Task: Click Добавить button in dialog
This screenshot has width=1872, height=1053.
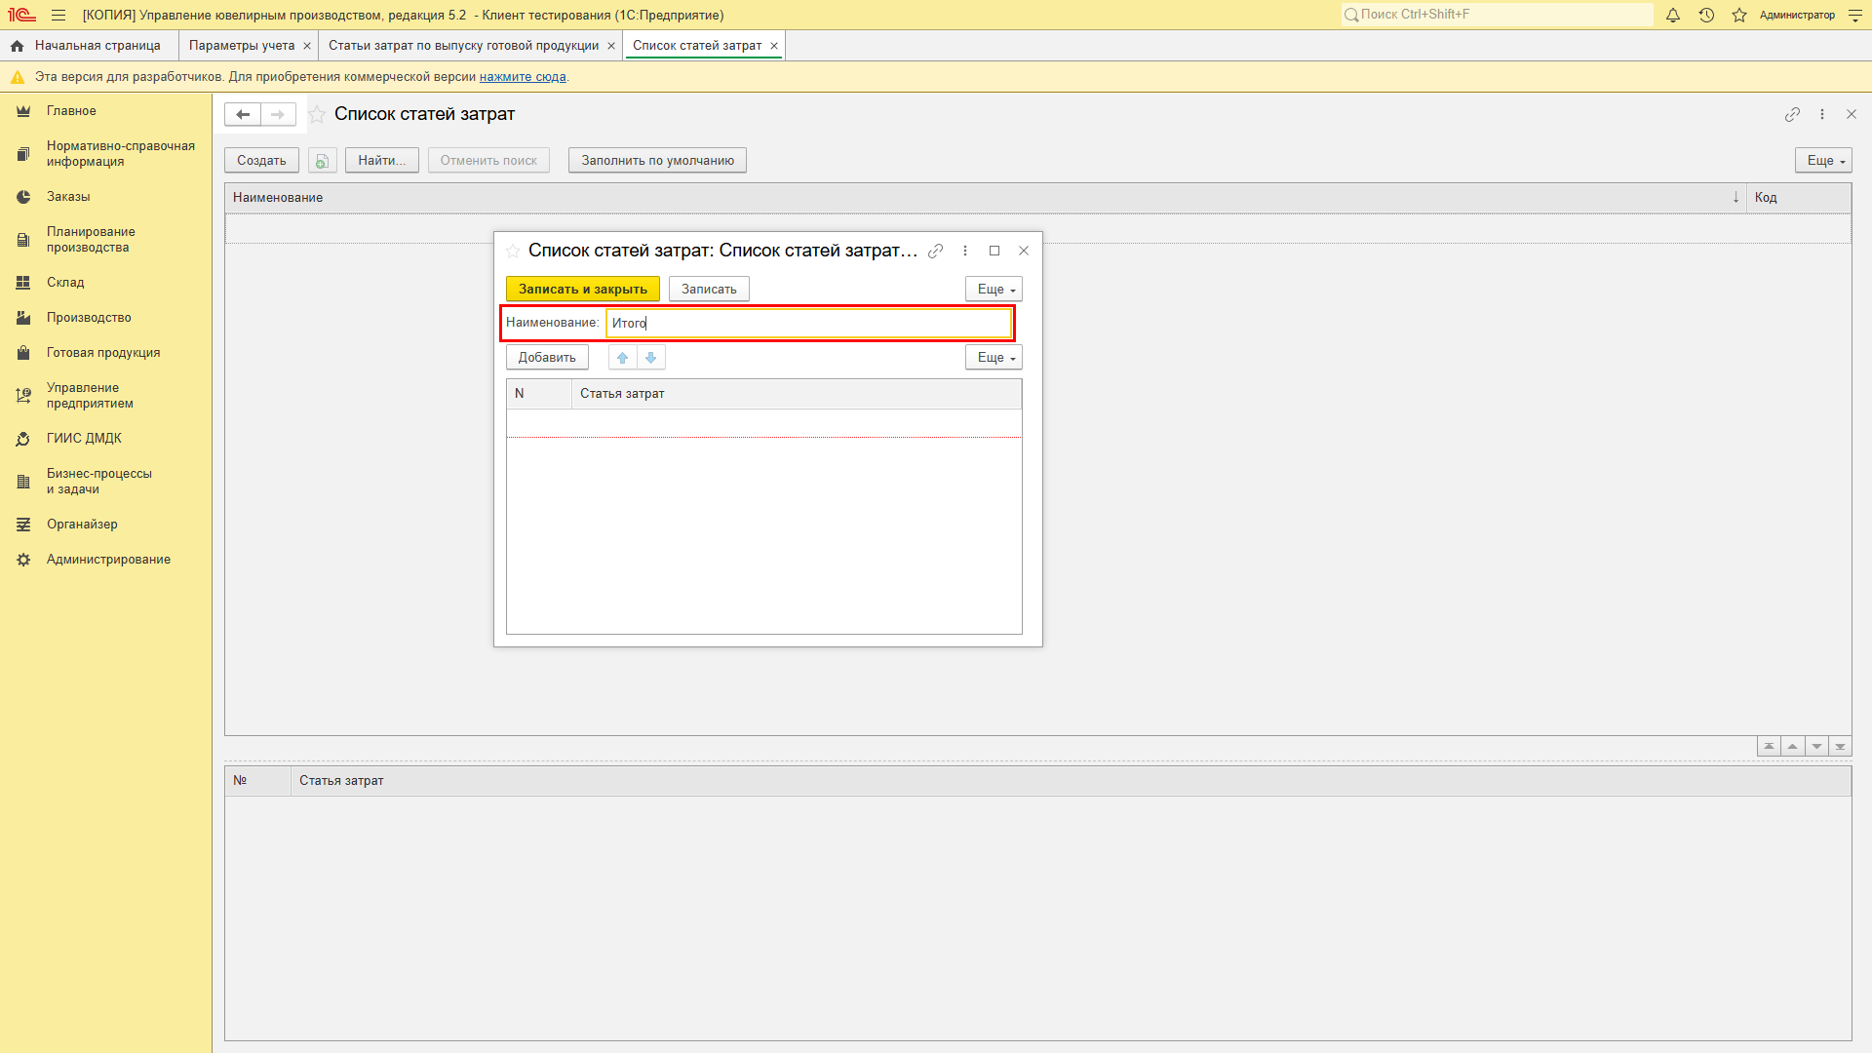Action: 547,358
